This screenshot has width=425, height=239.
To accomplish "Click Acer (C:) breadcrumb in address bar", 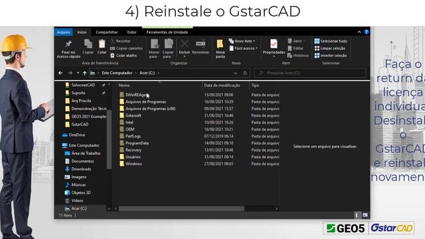I will (147, 73).
